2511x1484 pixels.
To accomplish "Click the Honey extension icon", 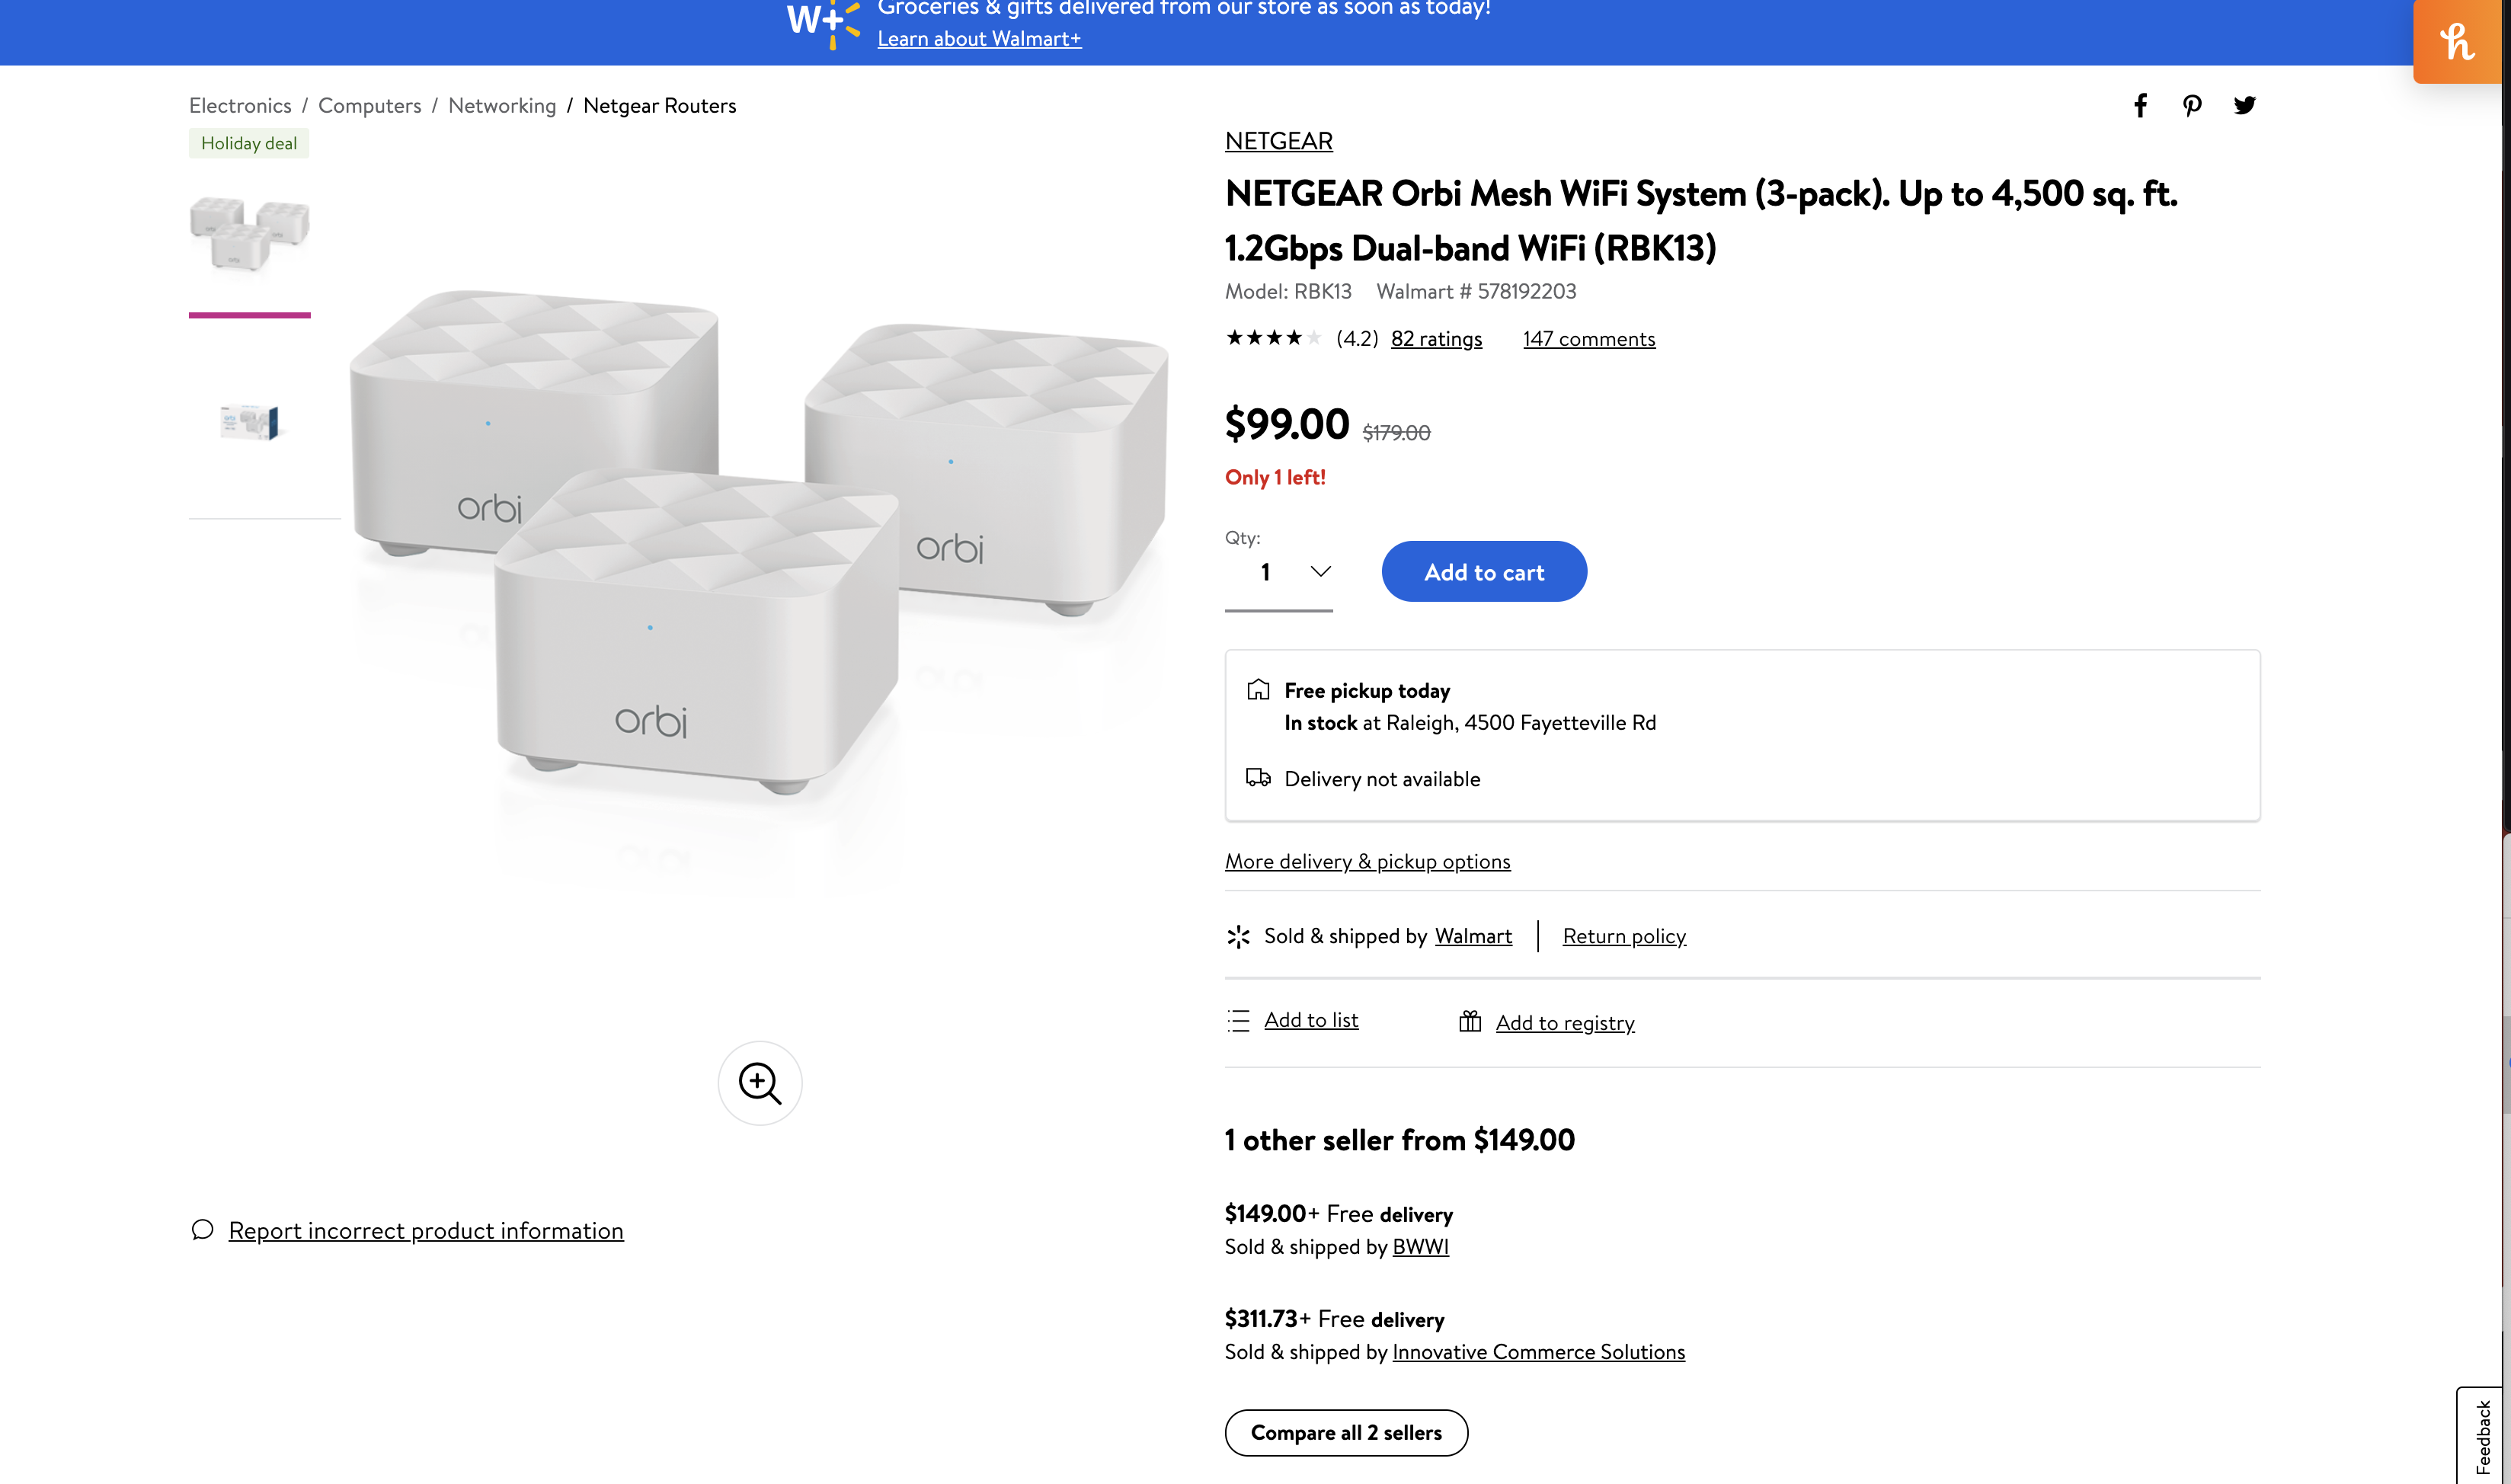I will pyautogui.click(x=2457, y=41).
